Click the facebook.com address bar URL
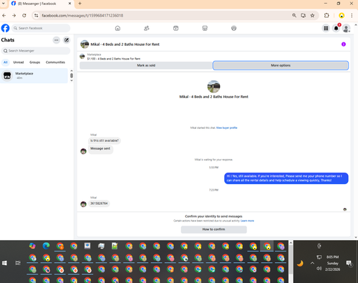Screen dimensions: 358x283 click(x=82, y=16)
